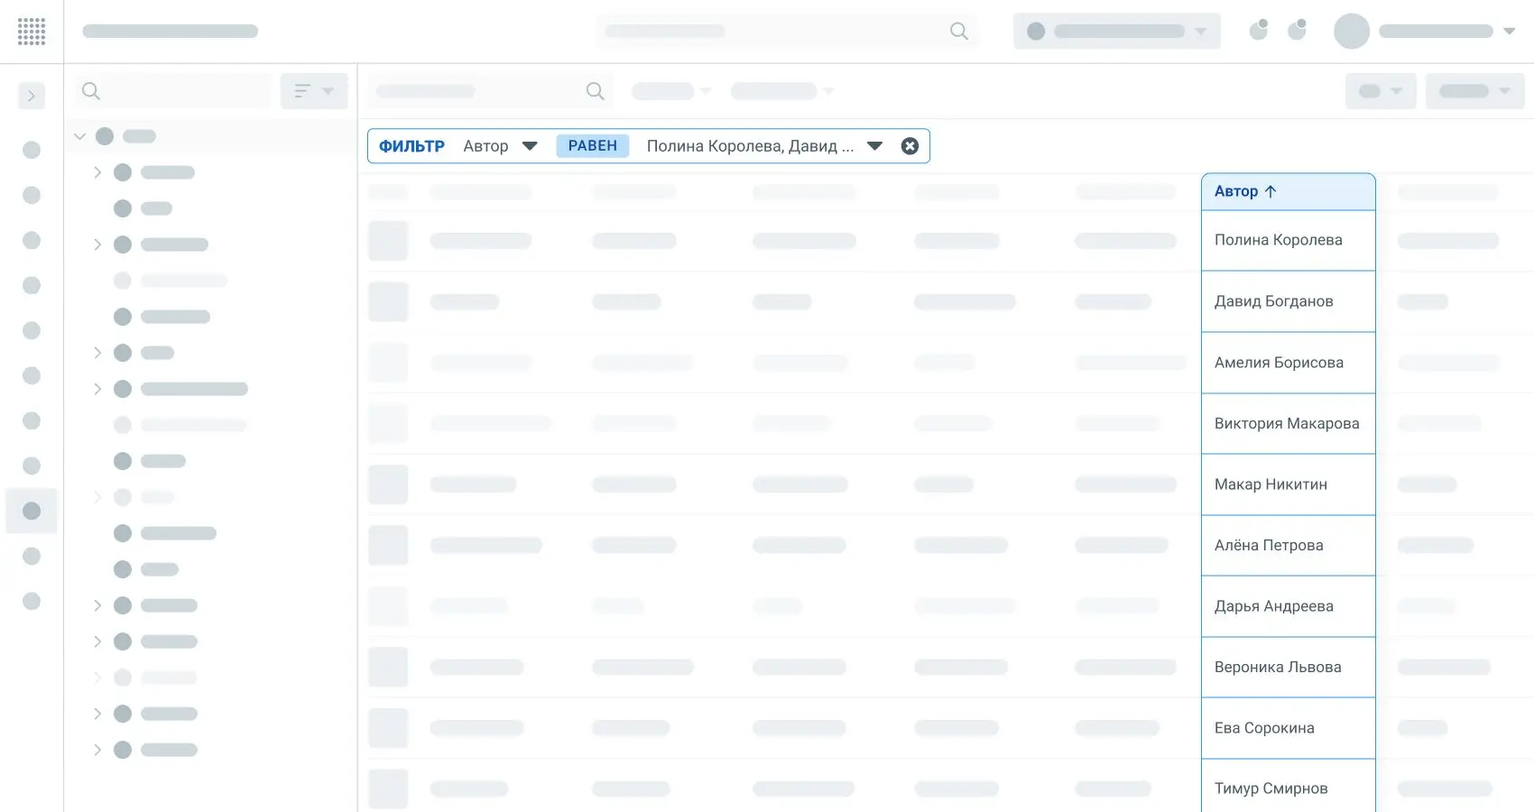Screen dimensions: 1534x812
Task: Click the ФИЛЬТР label
Action: pyautogui.click(x=411, y=146)
